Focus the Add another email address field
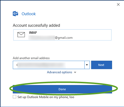Screen dimensions: 124x107 49,65
